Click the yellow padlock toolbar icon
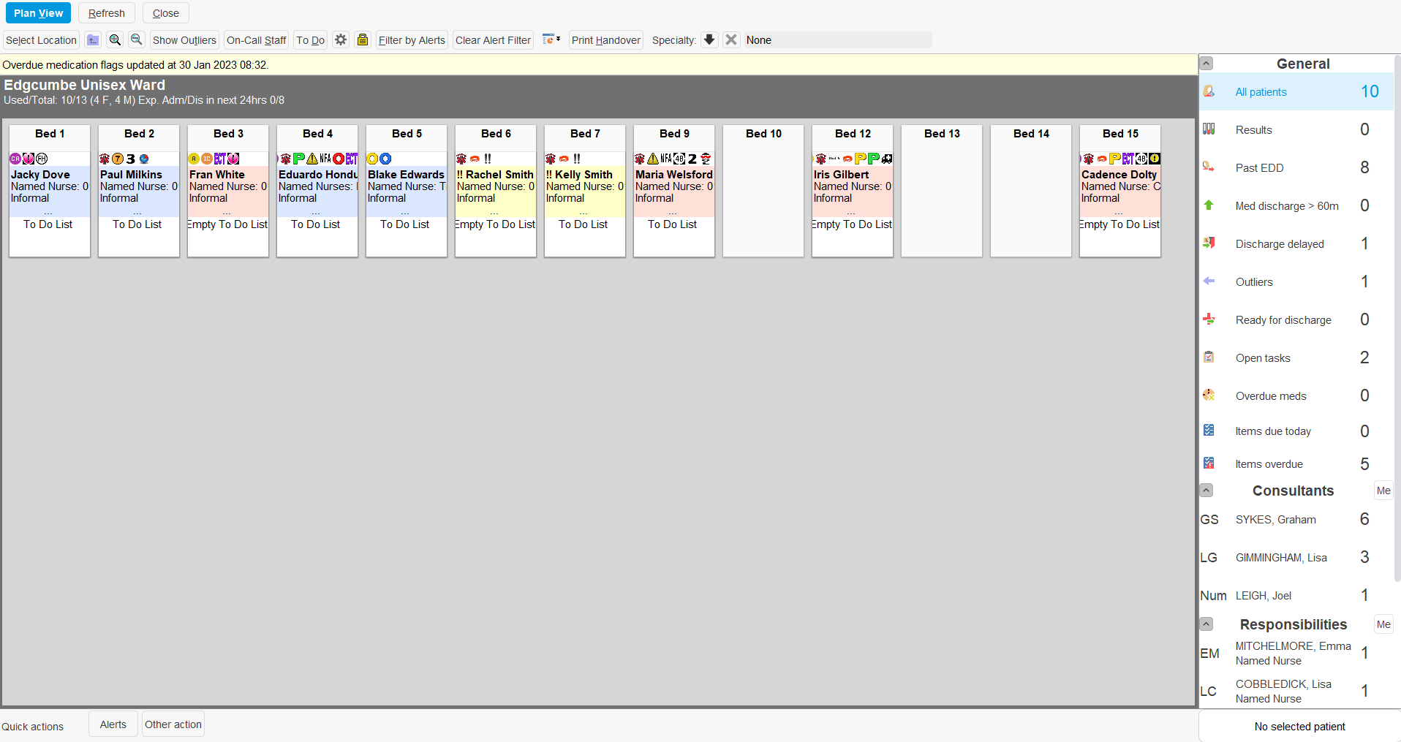The image size is (1401, 742). (x=363, y=40)
